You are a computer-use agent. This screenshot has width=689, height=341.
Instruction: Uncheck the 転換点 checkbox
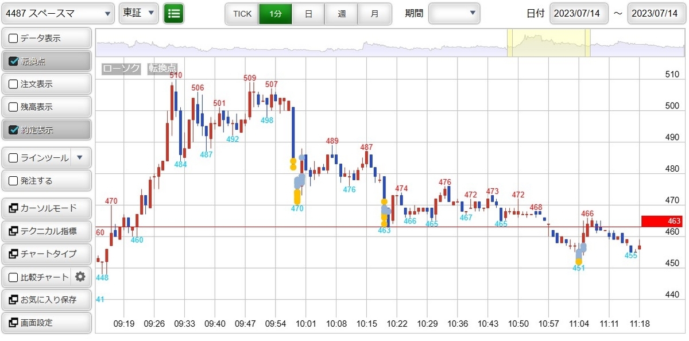tap(14, 61)
